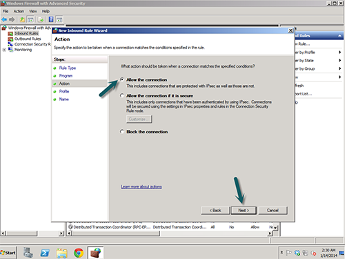Click the Forward arrow toolbar icon

12,19
